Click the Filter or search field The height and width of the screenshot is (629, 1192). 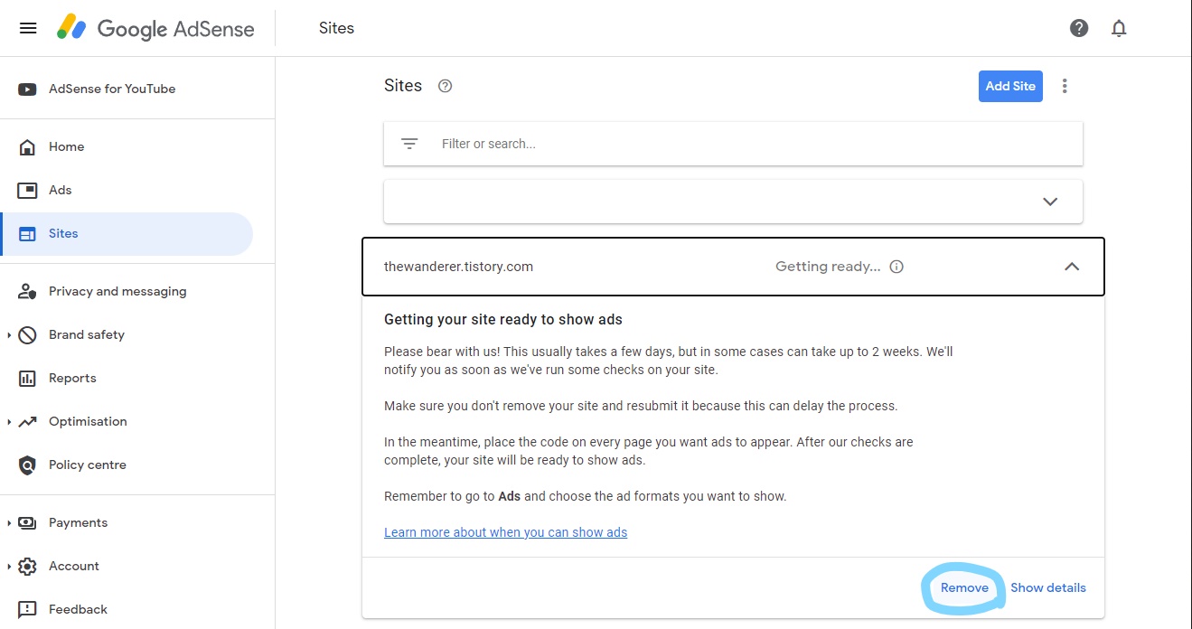[x=733, y=144]
